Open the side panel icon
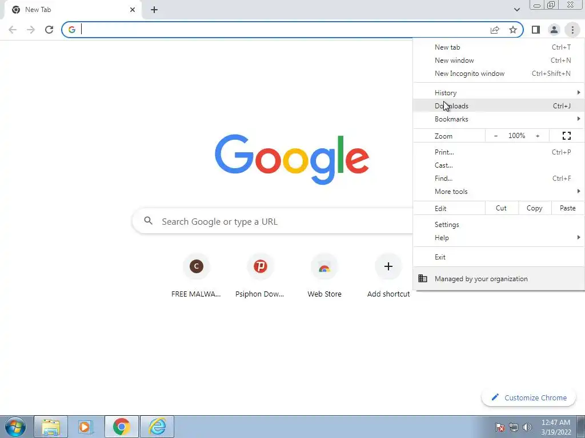This screenshot has width=585, height=438. [536, 30]
